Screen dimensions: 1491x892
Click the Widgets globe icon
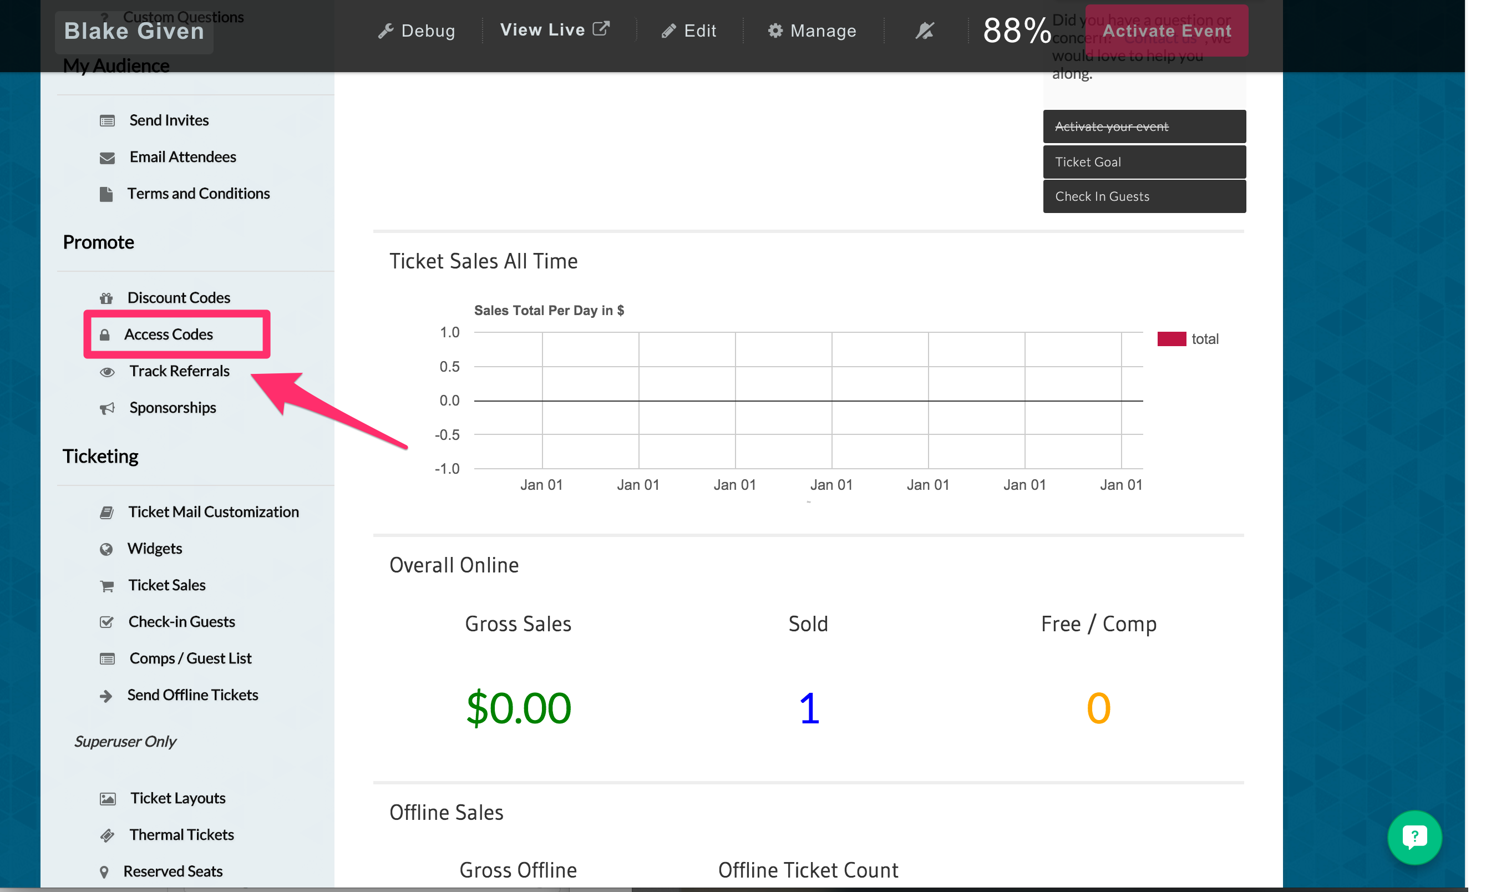106,549
